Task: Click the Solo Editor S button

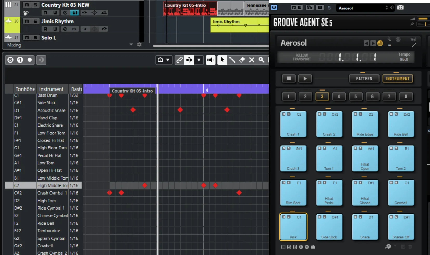Action: click(x=10, y=60)
